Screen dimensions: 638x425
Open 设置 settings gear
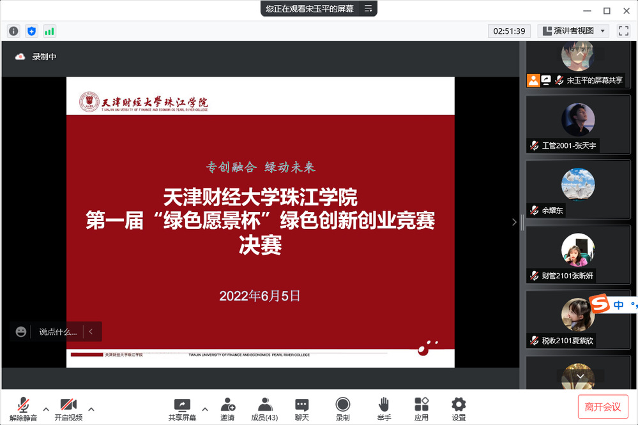pyautogui.click(x=459, y=408)
